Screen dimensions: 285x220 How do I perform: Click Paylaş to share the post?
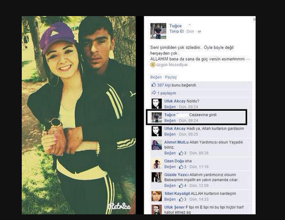point(171,77)
